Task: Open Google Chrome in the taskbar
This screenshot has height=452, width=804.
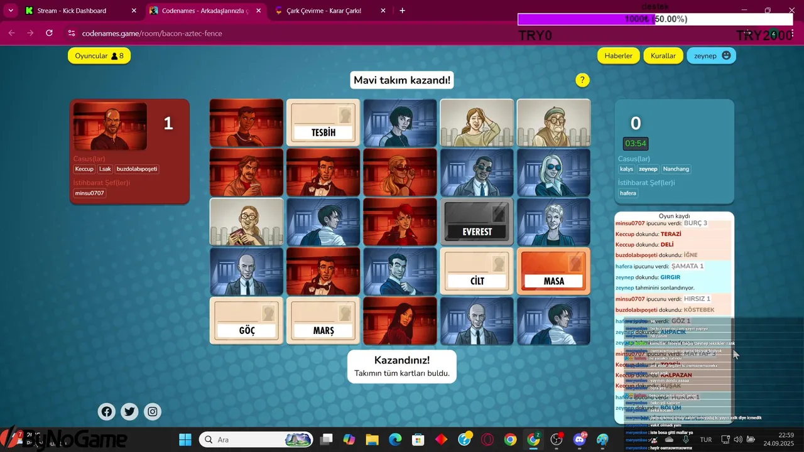Action: coord(510,439)
